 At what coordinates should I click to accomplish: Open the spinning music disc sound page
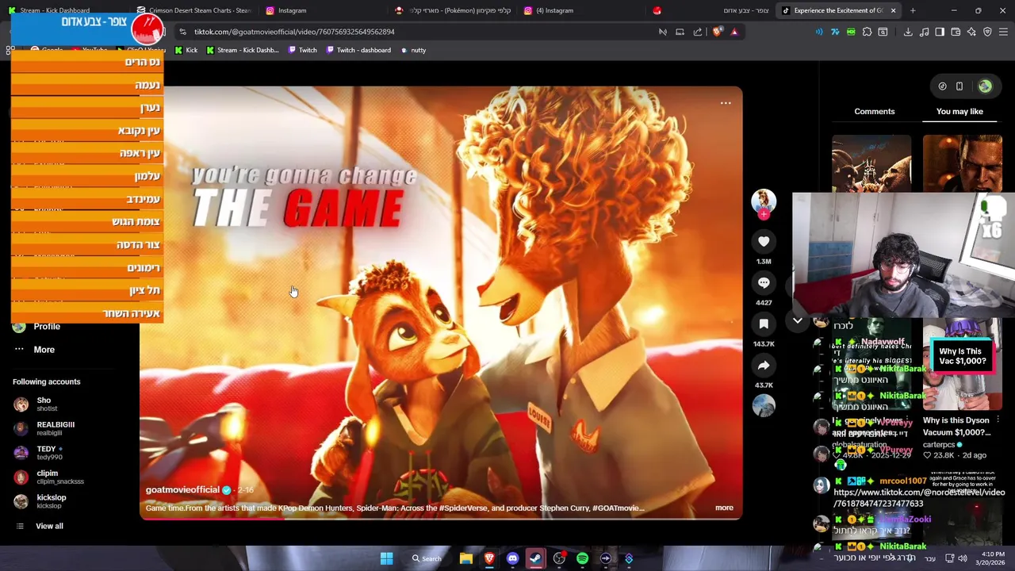pos(764,405)
